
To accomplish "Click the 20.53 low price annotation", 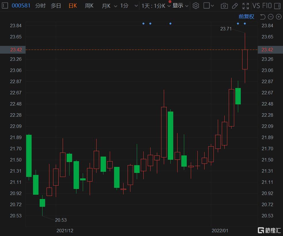I will 61,220.
